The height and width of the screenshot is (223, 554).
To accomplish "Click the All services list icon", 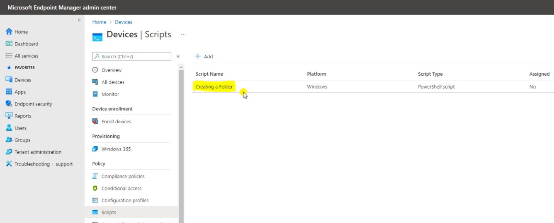I will 9,56.
